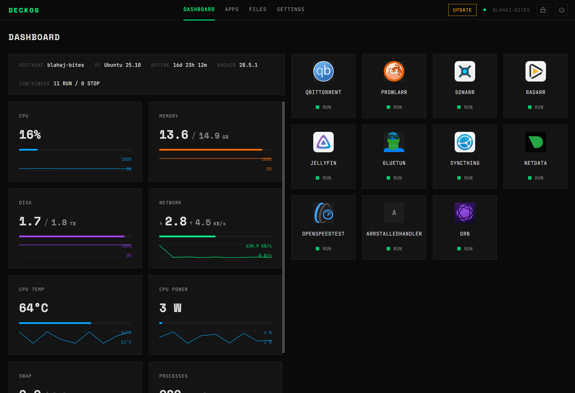Click the OpenSpeedTest RUN status
Screen dimensions: 575x393
point(323,249)
